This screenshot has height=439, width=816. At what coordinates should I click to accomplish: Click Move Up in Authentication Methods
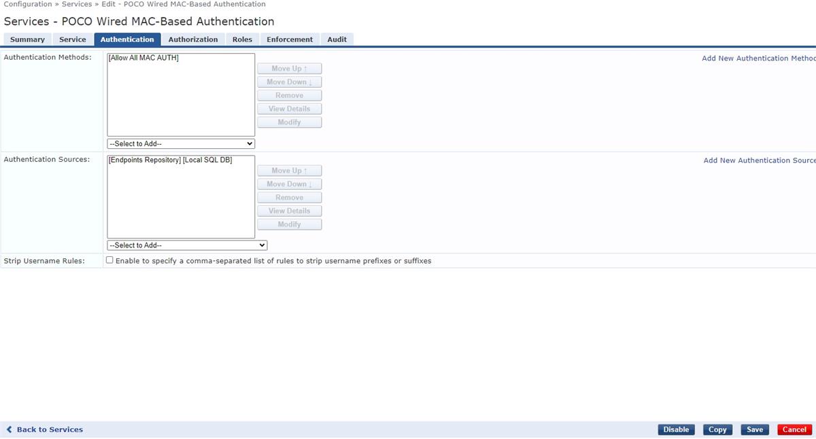290,69
